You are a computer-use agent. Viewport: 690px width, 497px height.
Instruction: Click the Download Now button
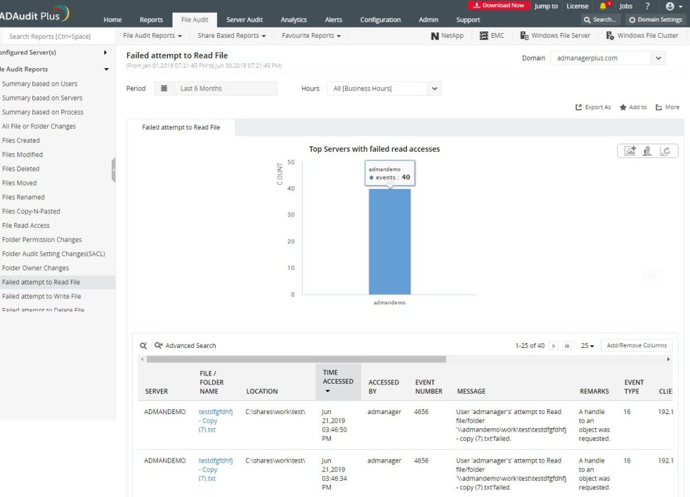tap(498, 5)
